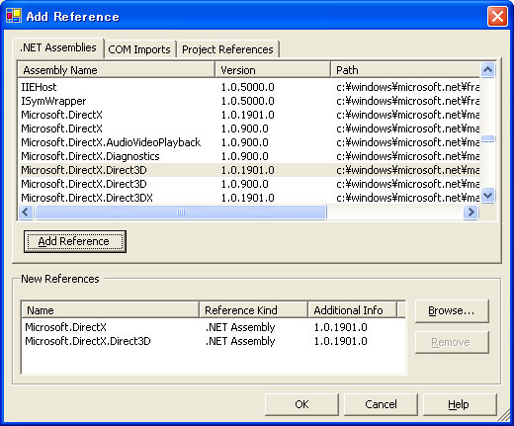The image size is (514, 426).
Task: Close the Add Reference dialog
Action: point(497,16)
